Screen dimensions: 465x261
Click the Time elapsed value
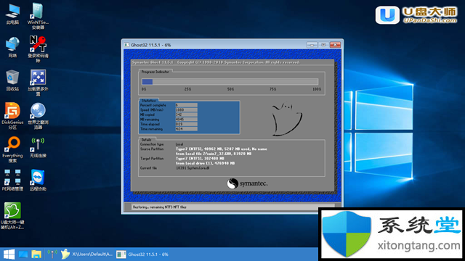coord(186,124)
